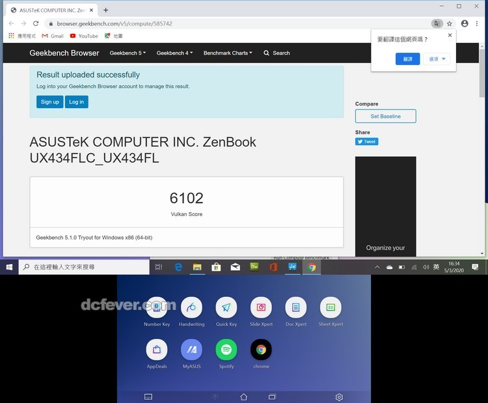Launch MyASUS on ScreenPad
The height and width of the screenshot is (403, 488).
tap(191, 350)
